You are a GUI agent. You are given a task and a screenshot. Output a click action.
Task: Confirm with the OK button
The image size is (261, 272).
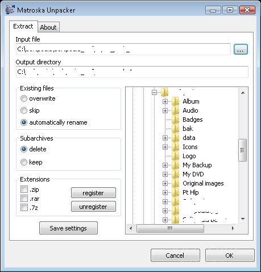point(230,255)
